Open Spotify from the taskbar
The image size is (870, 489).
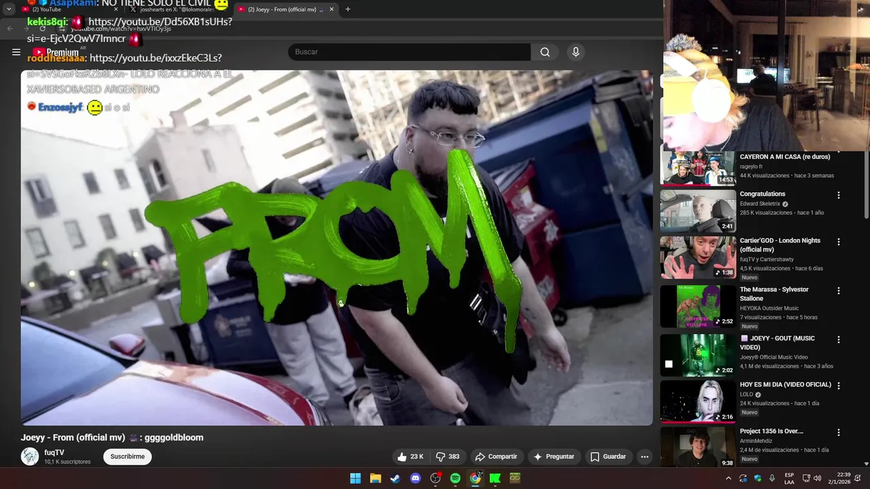pyautogui.click(x=455, y=478)
